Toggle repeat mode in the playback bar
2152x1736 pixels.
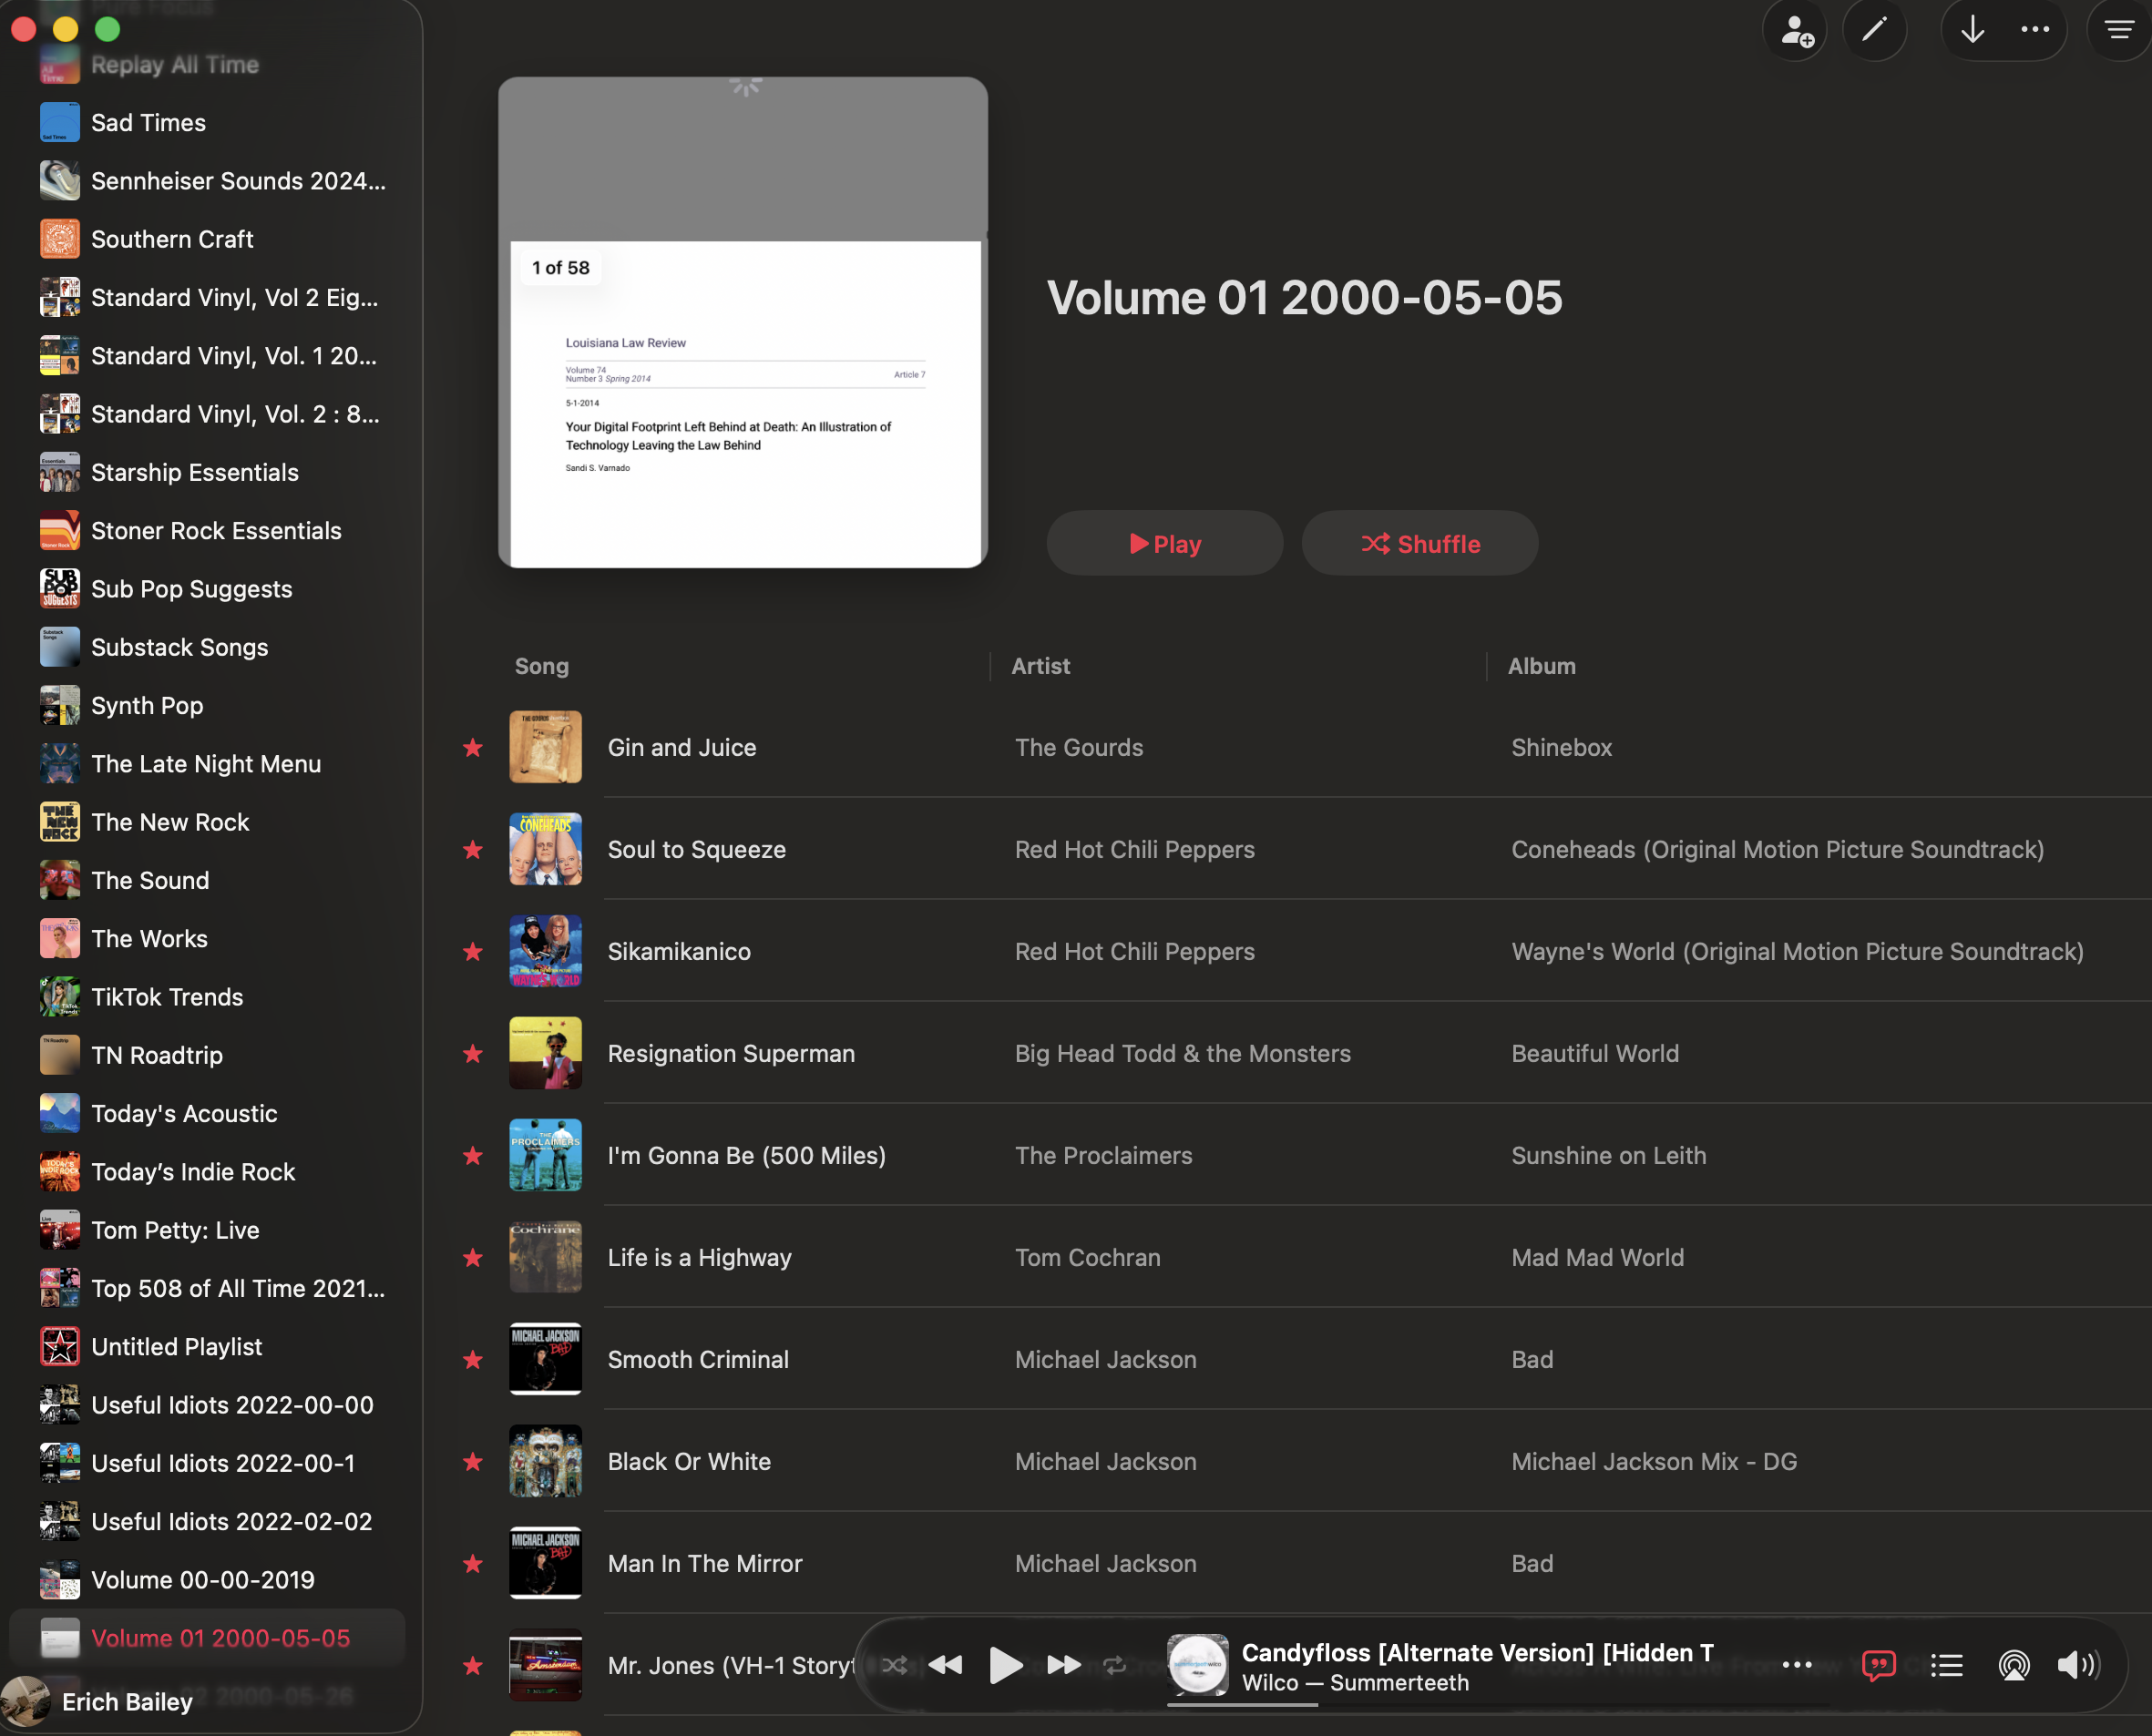[1113, 1665]
